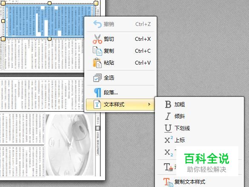Viewport: 249px width, 187px height.
Task: Click the Ctrl+X shortcut text
Action: coord(143,39)
